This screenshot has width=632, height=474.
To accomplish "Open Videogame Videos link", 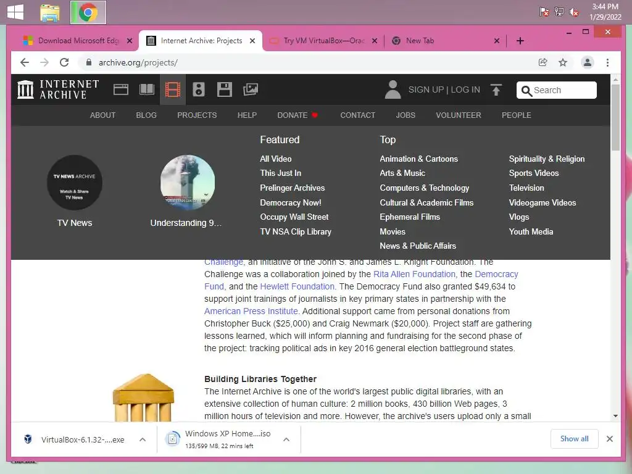I will click(x=542, y=202).
